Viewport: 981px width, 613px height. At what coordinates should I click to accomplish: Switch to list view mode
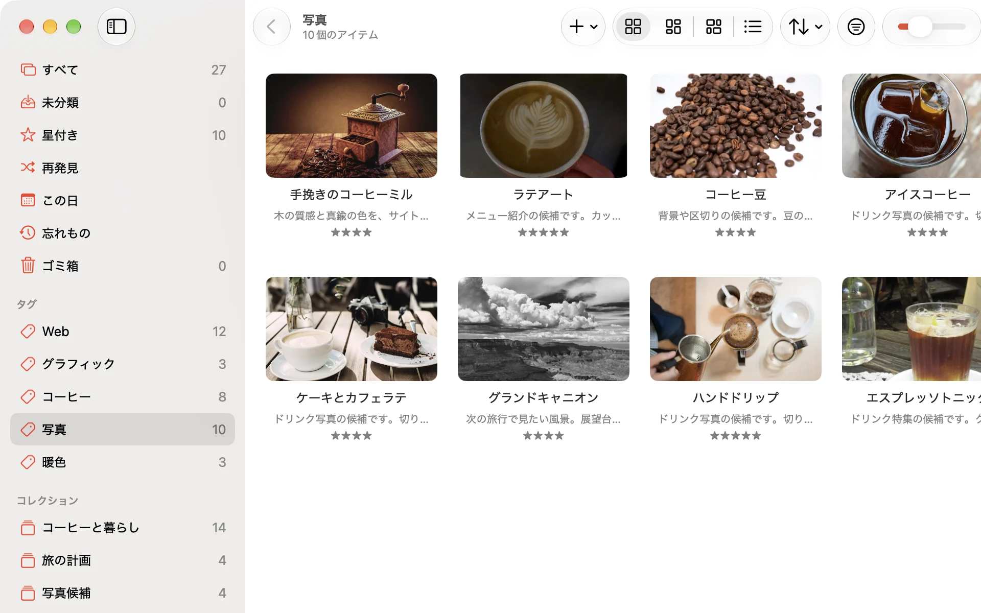point(753,27)
